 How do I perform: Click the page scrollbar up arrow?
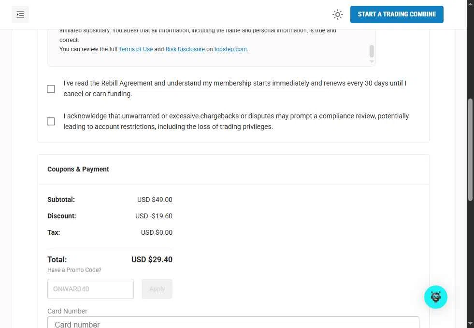(x=470, y=4)
